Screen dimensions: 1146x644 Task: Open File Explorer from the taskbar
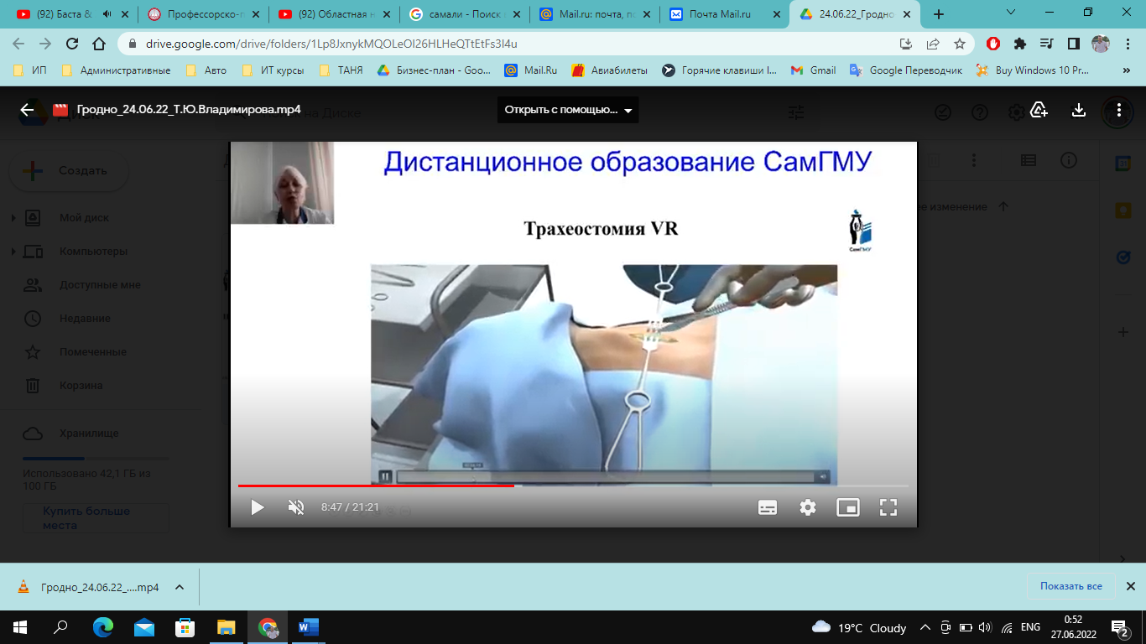[x=227, y=627]
